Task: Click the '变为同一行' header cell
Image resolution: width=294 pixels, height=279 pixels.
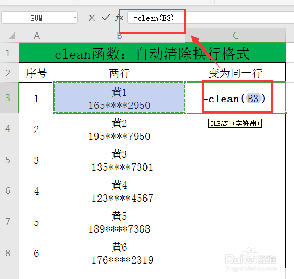Action: pyautogui.click(x=235, y=73)
